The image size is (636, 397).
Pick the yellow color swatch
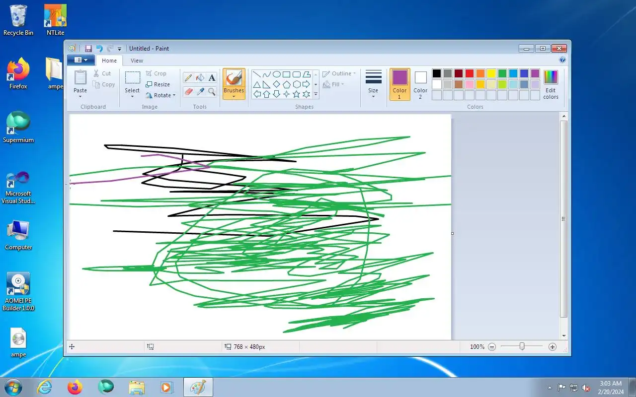(x=491, y=73)
